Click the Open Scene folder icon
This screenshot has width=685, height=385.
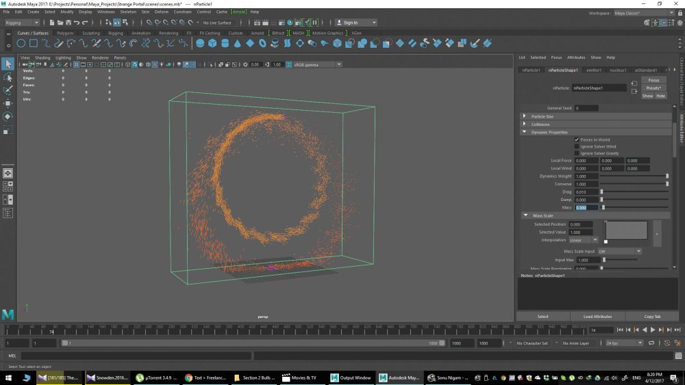(60, 23)
